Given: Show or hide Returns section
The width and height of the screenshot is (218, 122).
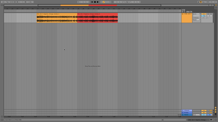Looking at the screenshot, I should coord(216,110).
